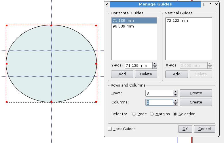Close the Manage Guides dialog with the X icon
The width and height of the screenshot is (224, 143).
click(216, 4)
